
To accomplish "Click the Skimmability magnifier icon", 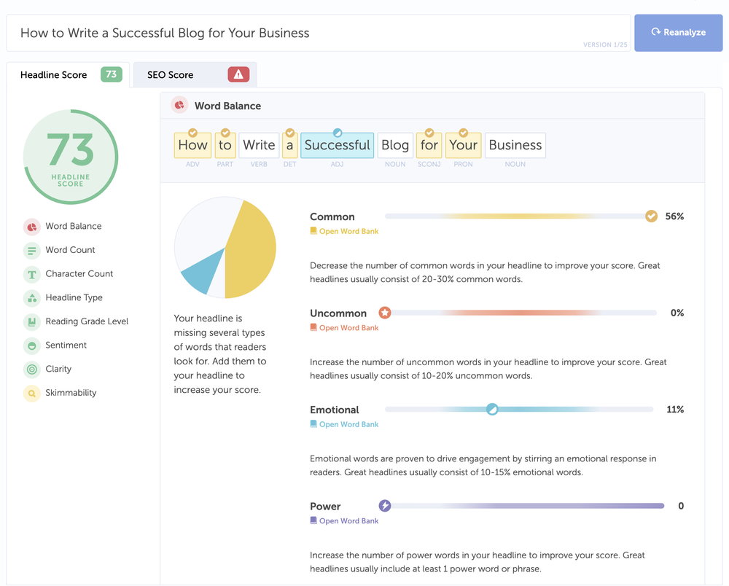I will point(31,393).
